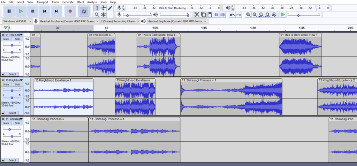Click Select button on 13 Knighthood track

tap(12, 113)
